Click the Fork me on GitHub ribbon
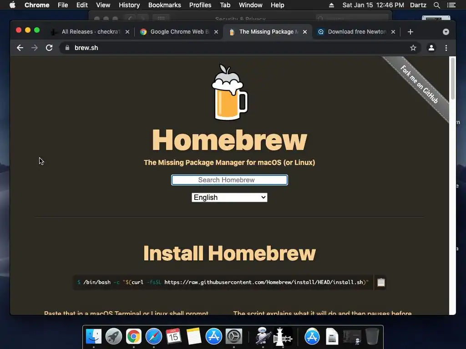 (419, 84)
